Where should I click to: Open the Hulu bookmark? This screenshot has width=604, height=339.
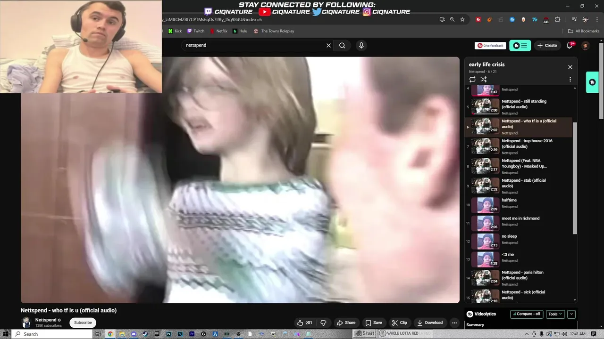tap(240, 31)
